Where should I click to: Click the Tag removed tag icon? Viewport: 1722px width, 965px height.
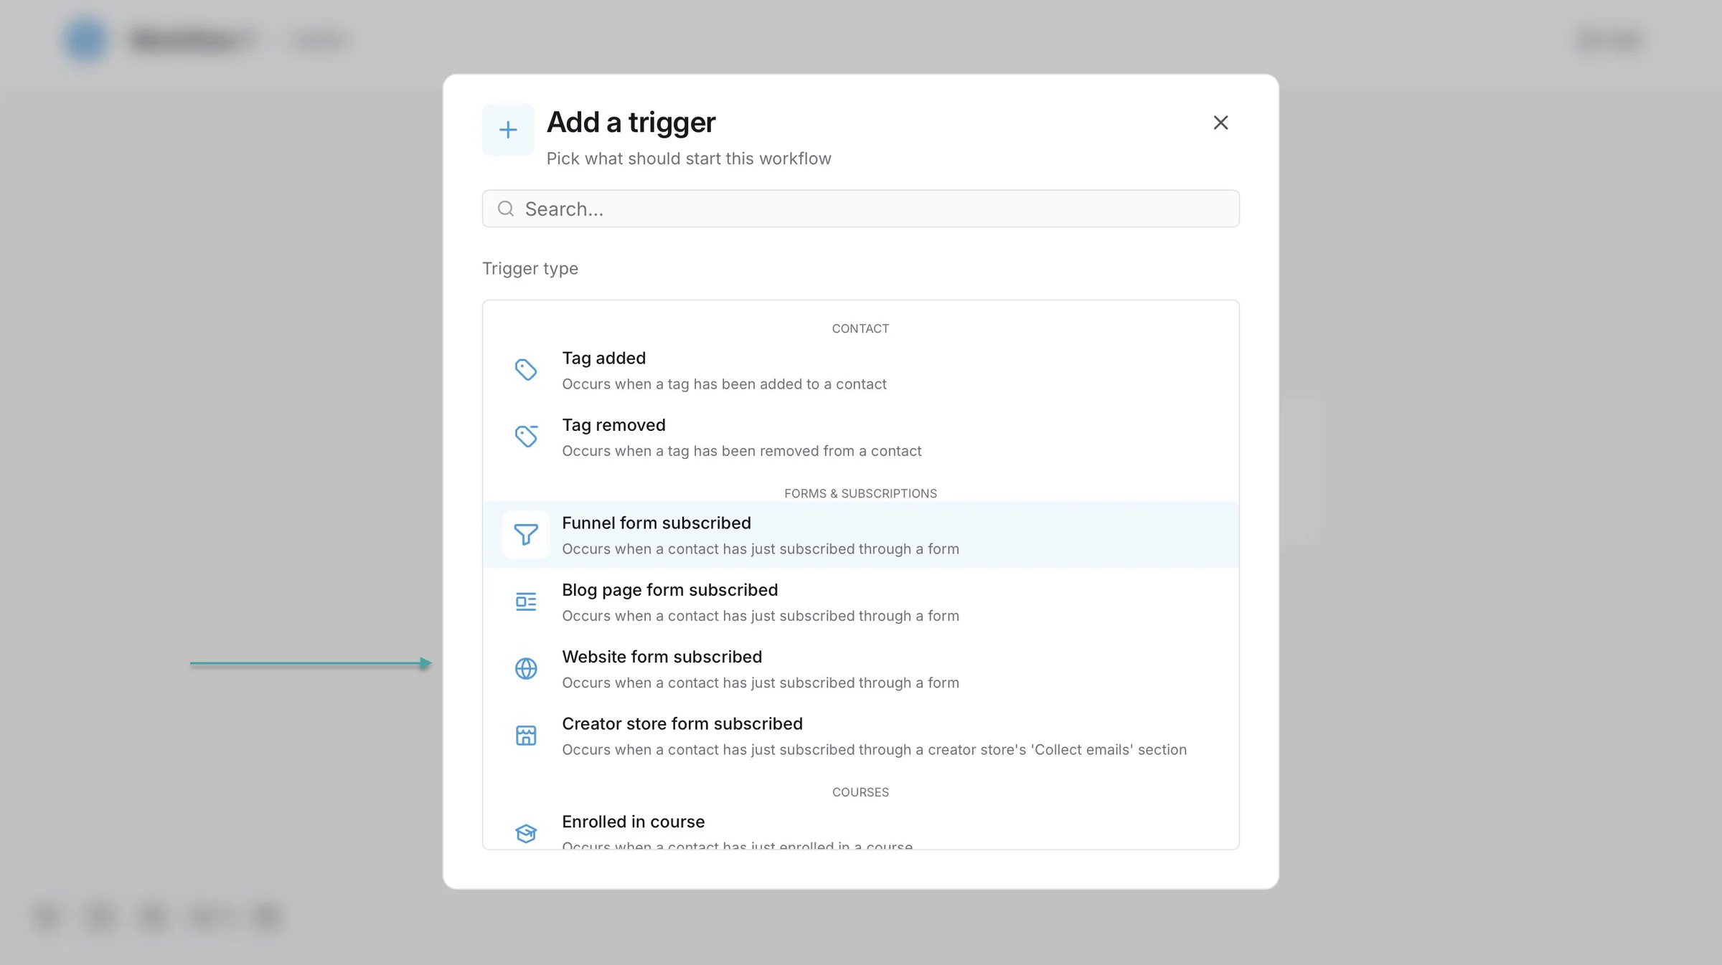click(x=526, y=437)
